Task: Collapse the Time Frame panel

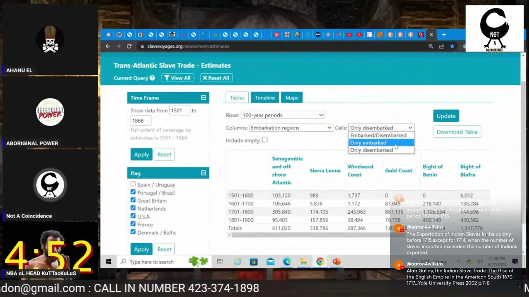Action: coord(203,98)
